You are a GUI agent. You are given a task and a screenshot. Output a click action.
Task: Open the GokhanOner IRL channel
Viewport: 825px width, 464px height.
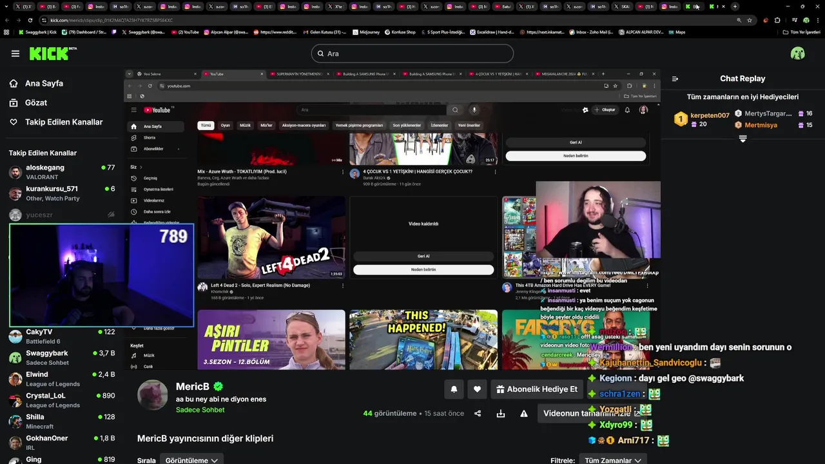pyautogui.click(x=62, y=443)
